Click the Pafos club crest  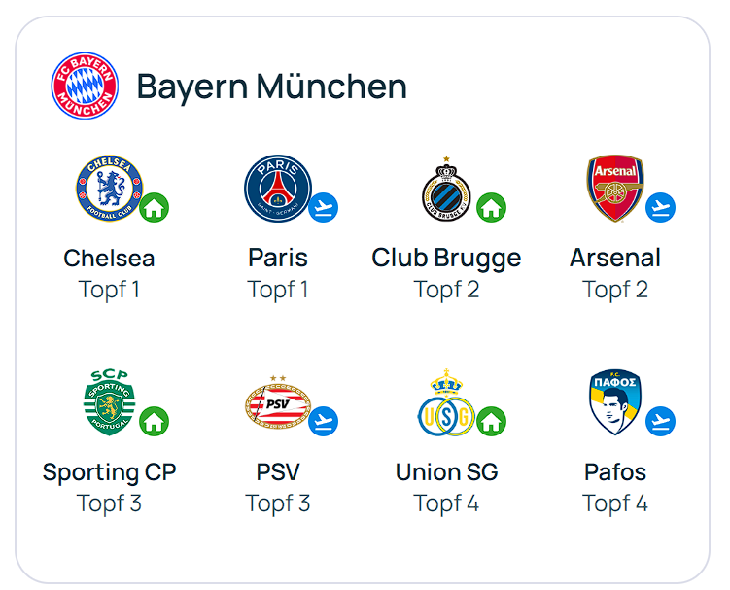615,402
